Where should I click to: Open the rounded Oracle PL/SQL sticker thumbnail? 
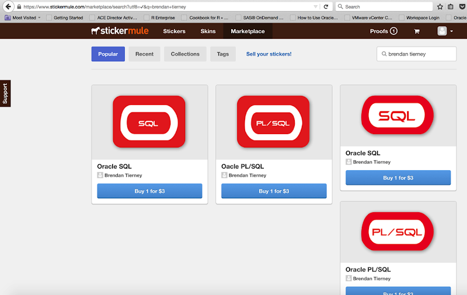point(398,231)
